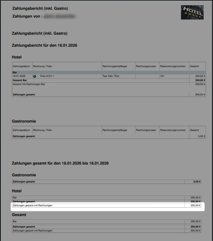Select the highlighted Zahlungen gesamt mit Rechnungen row
This screenshot has width=213, height=241.
[x=106, y=205]
